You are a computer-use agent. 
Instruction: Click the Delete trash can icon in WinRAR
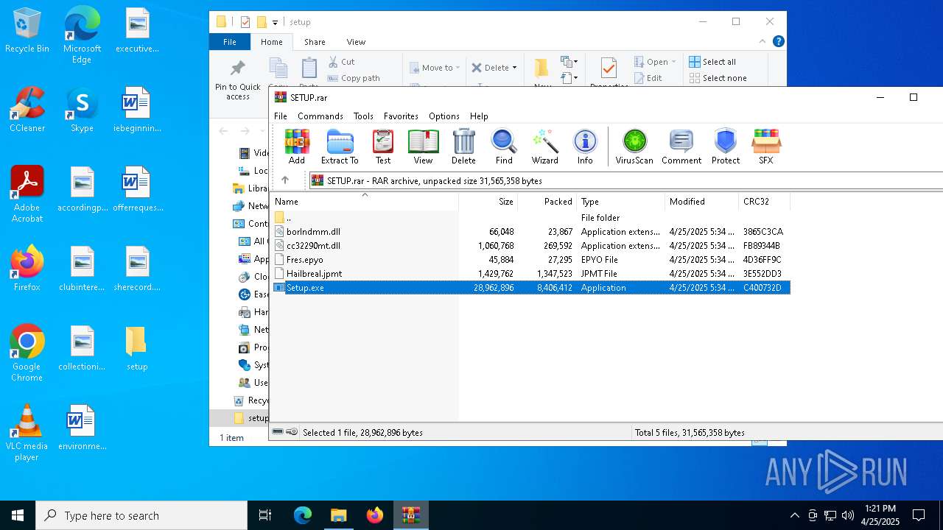coord(463,146)
